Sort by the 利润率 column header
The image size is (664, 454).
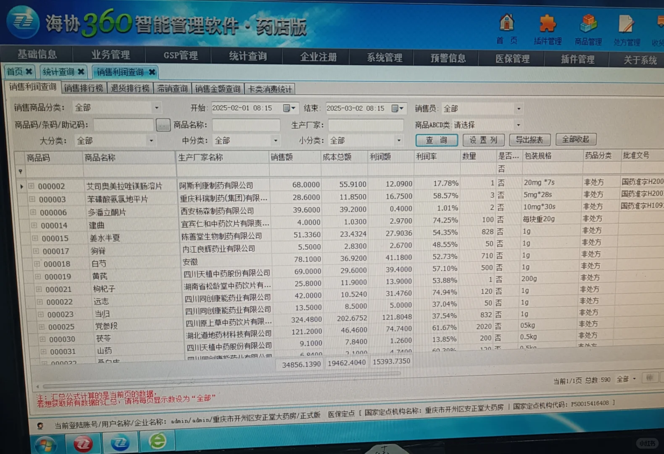(x=437, y=156)
